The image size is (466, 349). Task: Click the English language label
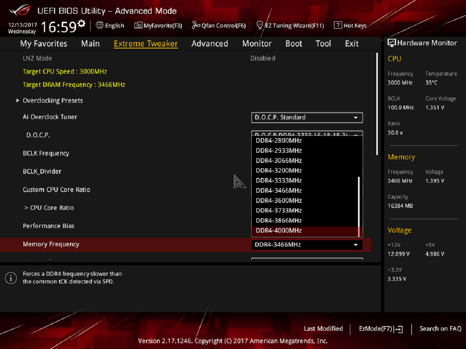pos(115,26)
